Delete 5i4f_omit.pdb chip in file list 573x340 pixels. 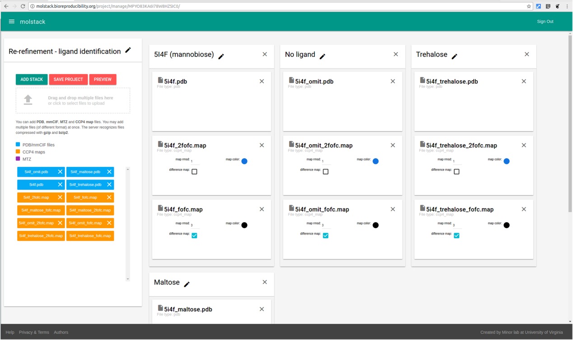coord(60,172)
